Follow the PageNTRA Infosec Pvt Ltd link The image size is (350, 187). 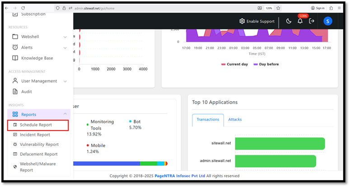pyautogui.click(x=180, y=176)
